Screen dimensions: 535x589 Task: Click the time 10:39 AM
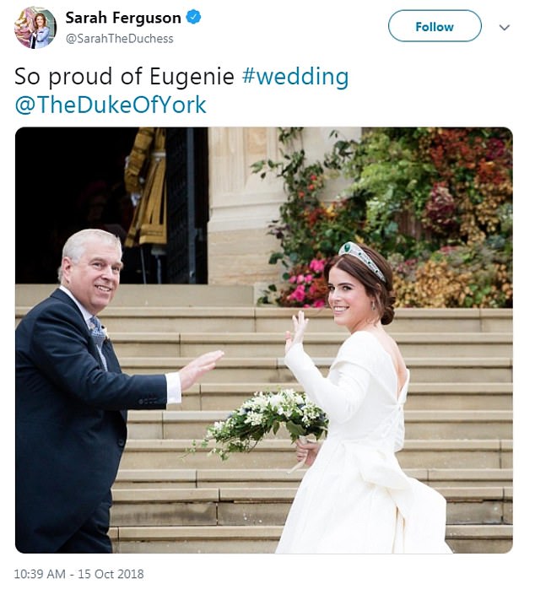click(x=40, y=574)
